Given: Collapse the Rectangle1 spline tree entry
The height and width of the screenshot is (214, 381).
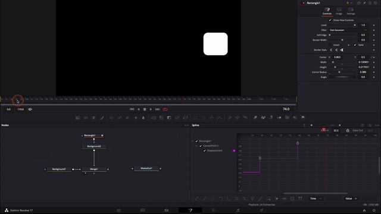Looking at the screenshot, I should (192, 141).
